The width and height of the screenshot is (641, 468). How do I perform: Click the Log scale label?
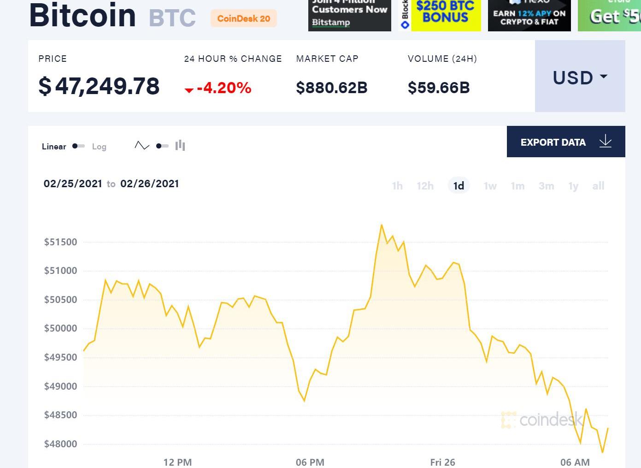coord(99,147)
